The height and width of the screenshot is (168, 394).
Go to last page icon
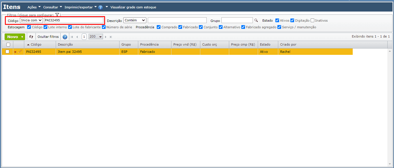pyautogui.click(x=111, y=37)
